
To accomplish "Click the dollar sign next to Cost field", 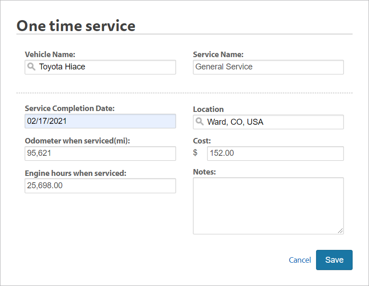I will click(x=196, y=153).
